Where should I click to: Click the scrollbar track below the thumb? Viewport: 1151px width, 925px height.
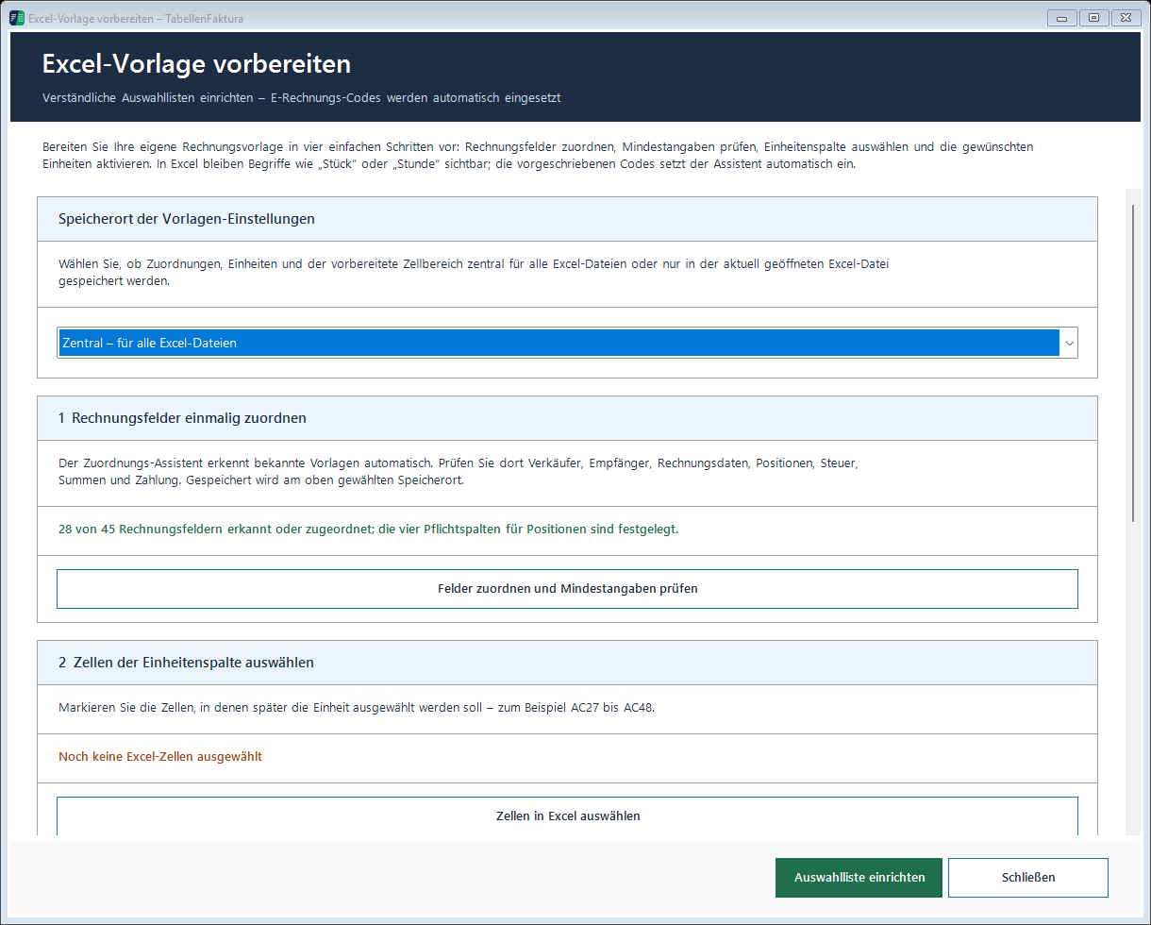pos(1133,680)
